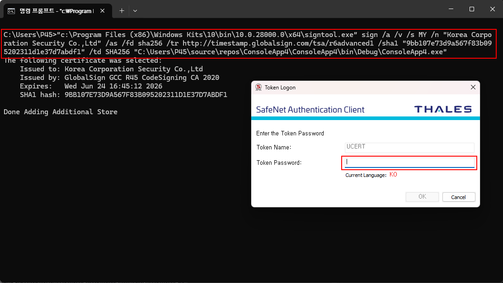Close the terminal window

pyautogui.click(x=492, y=9)
